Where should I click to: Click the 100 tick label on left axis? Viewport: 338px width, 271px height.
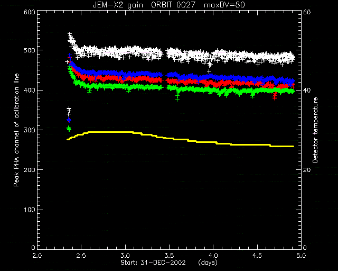click(x=30, y=210)
